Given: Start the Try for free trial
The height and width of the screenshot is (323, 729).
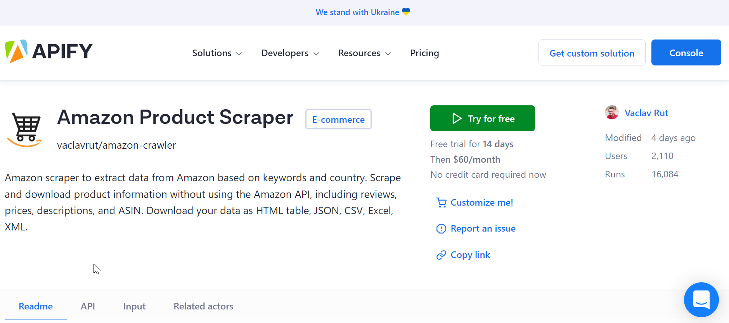Looking at the screenshot, I should click(482, 119).
